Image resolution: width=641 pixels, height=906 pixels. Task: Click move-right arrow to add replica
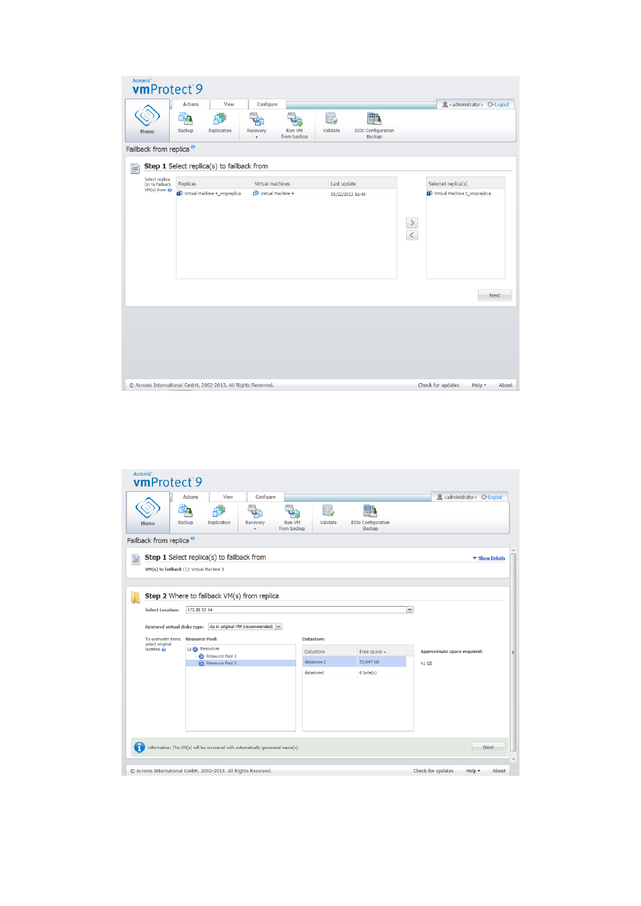[x=412, y=223]
